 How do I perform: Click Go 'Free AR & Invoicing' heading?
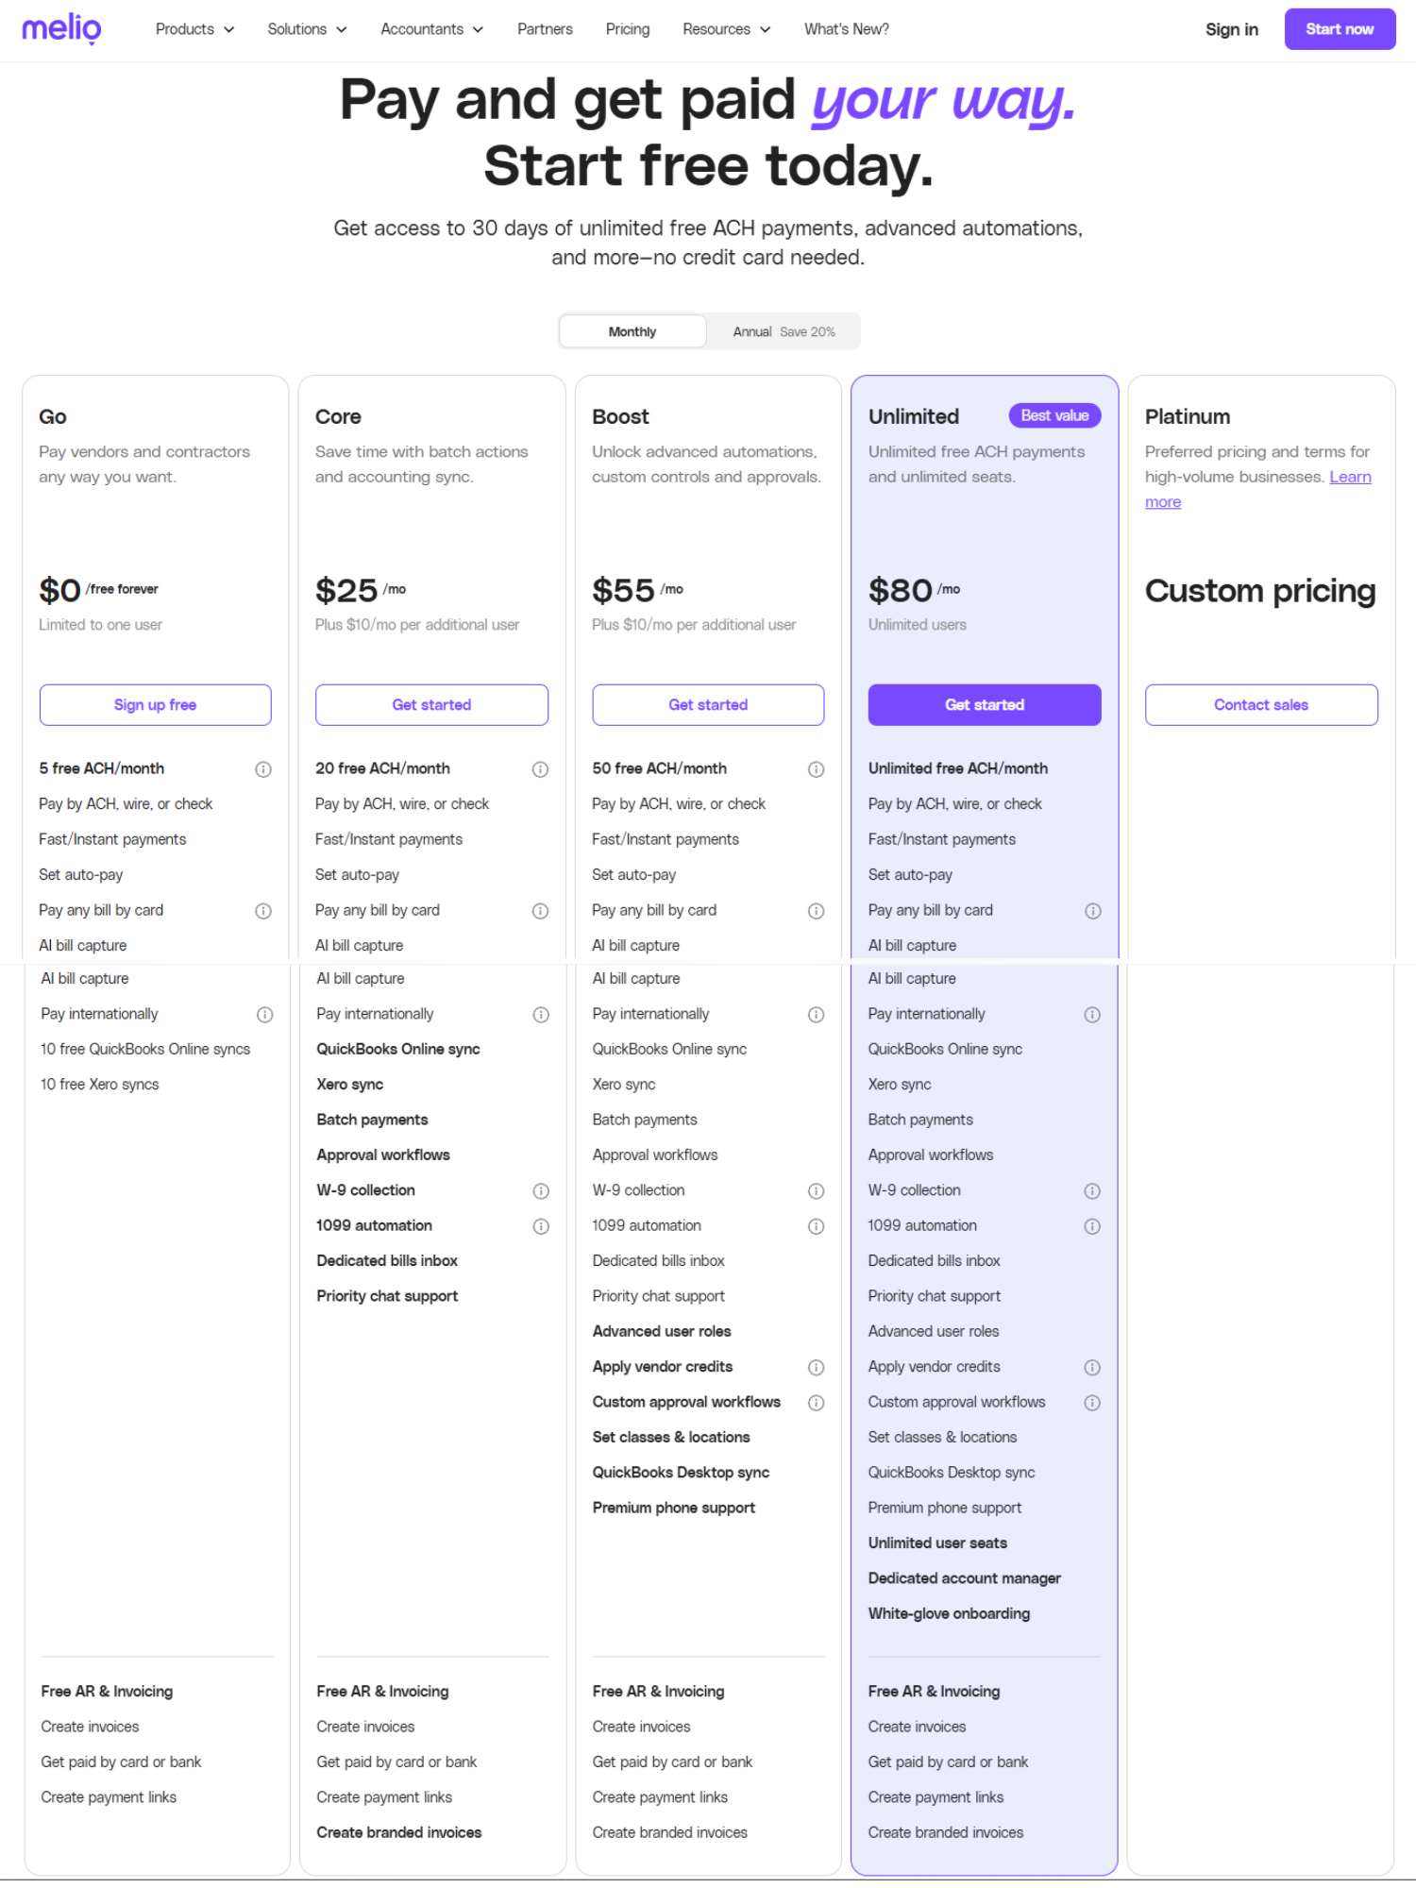[x=107, y=1693]
